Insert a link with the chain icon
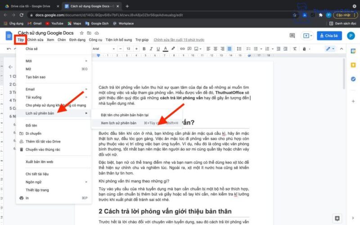Screen dimensions: 360x225 (x=182, y=49)
